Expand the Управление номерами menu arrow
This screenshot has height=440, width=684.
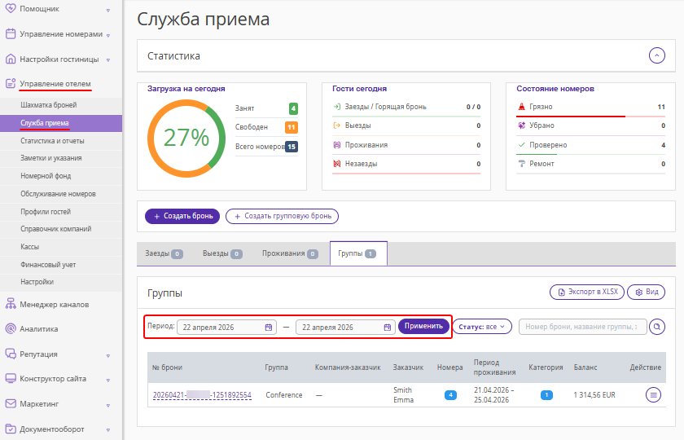[108, 35]
